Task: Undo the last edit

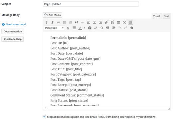Action: pos(120,28)
